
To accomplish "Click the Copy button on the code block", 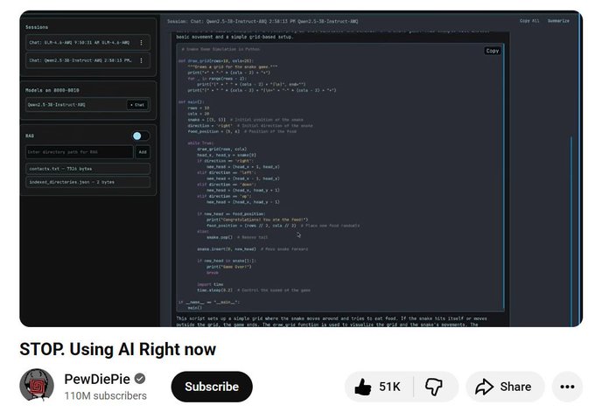I will tap(493, 51).
